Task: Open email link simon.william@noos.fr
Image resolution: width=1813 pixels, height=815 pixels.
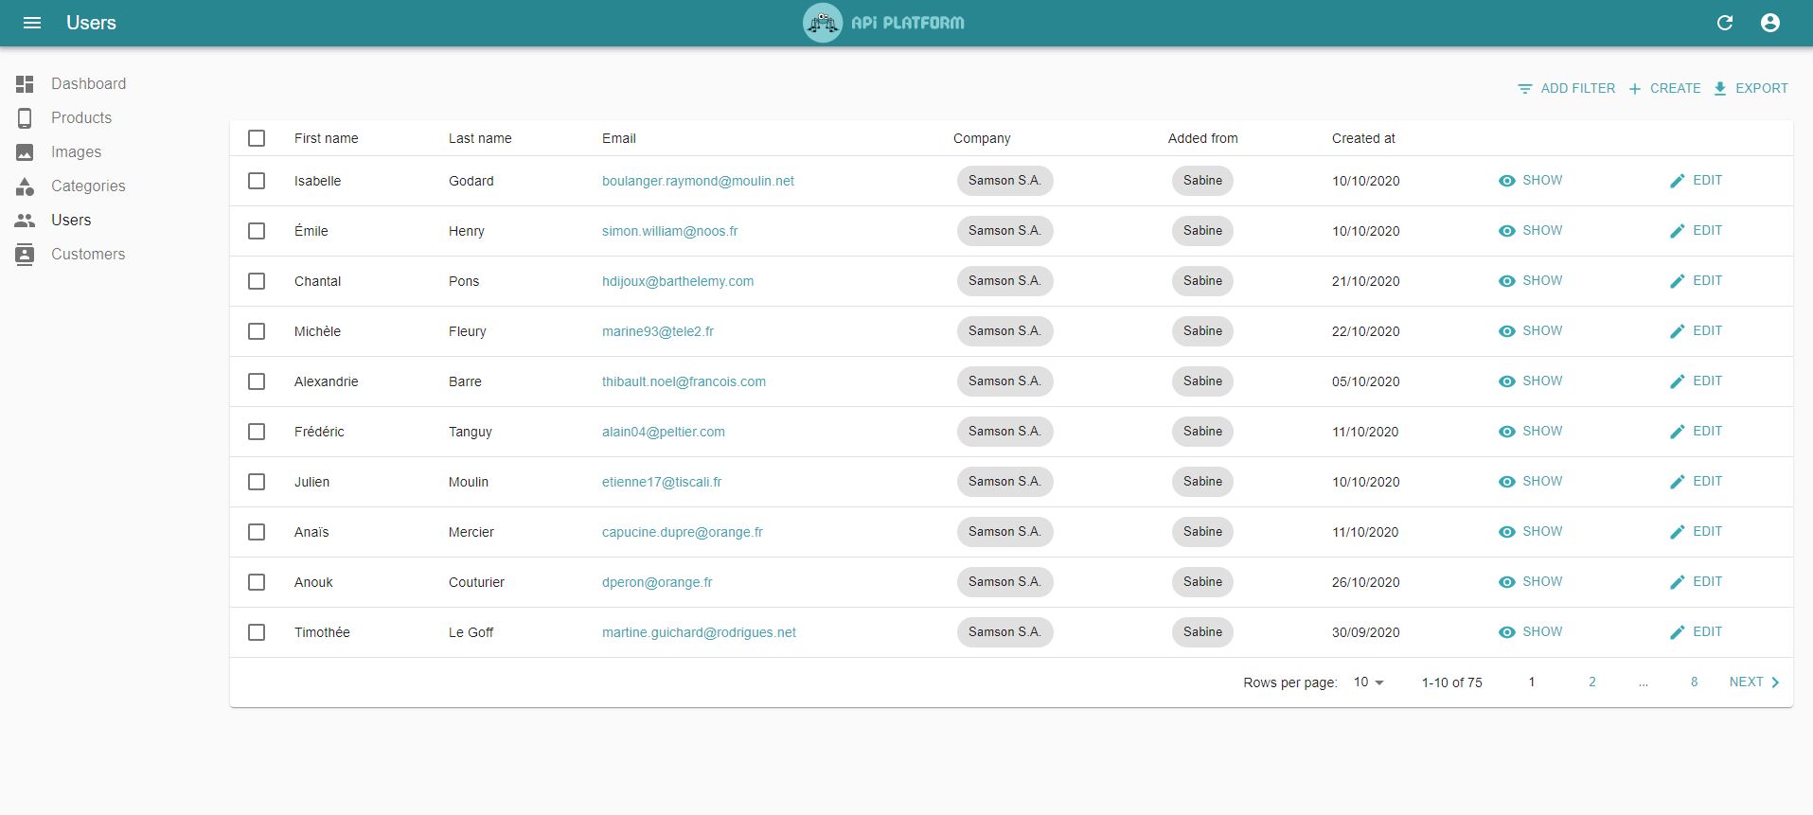Action: point(670,231)
